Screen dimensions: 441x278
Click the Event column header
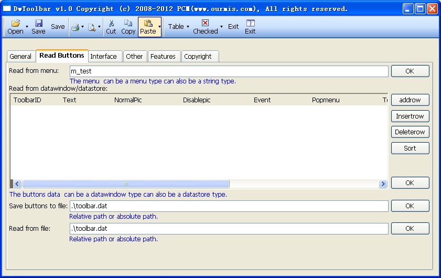tap(262, 100)
